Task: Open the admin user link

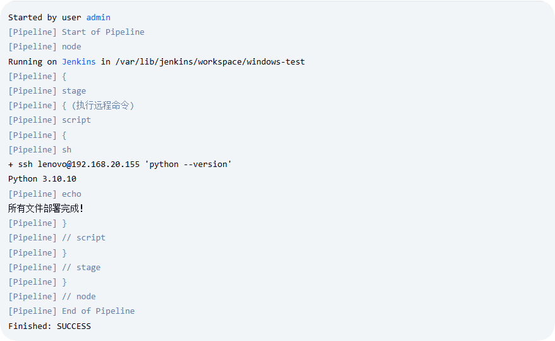Action: [x=98, y=18]
